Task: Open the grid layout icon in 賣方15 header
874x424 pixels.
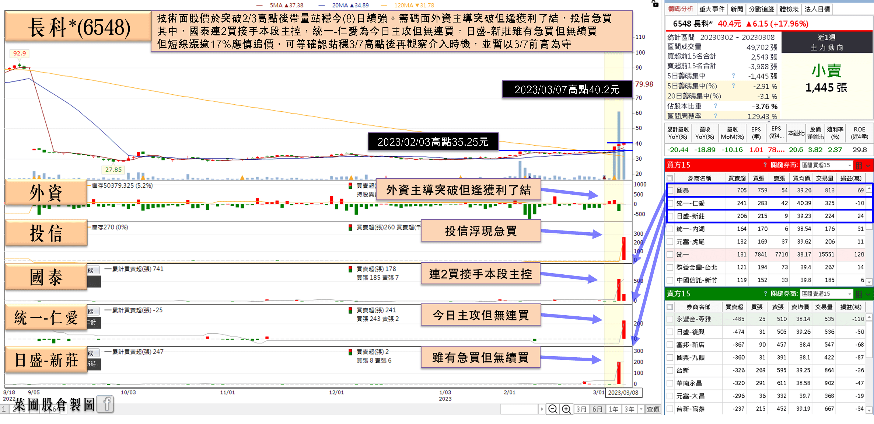Action: [x=859, y=294]
